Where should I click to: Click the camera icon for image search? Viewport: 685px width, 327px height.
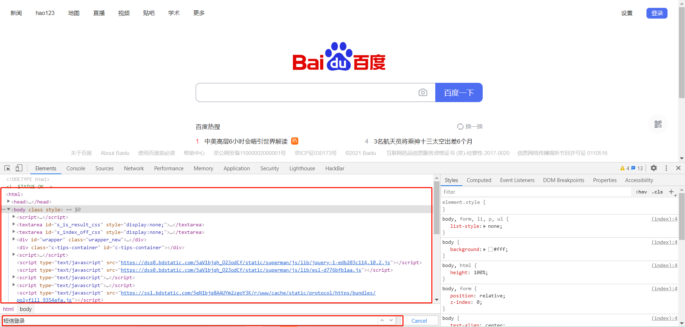click(x=423, y=92)
